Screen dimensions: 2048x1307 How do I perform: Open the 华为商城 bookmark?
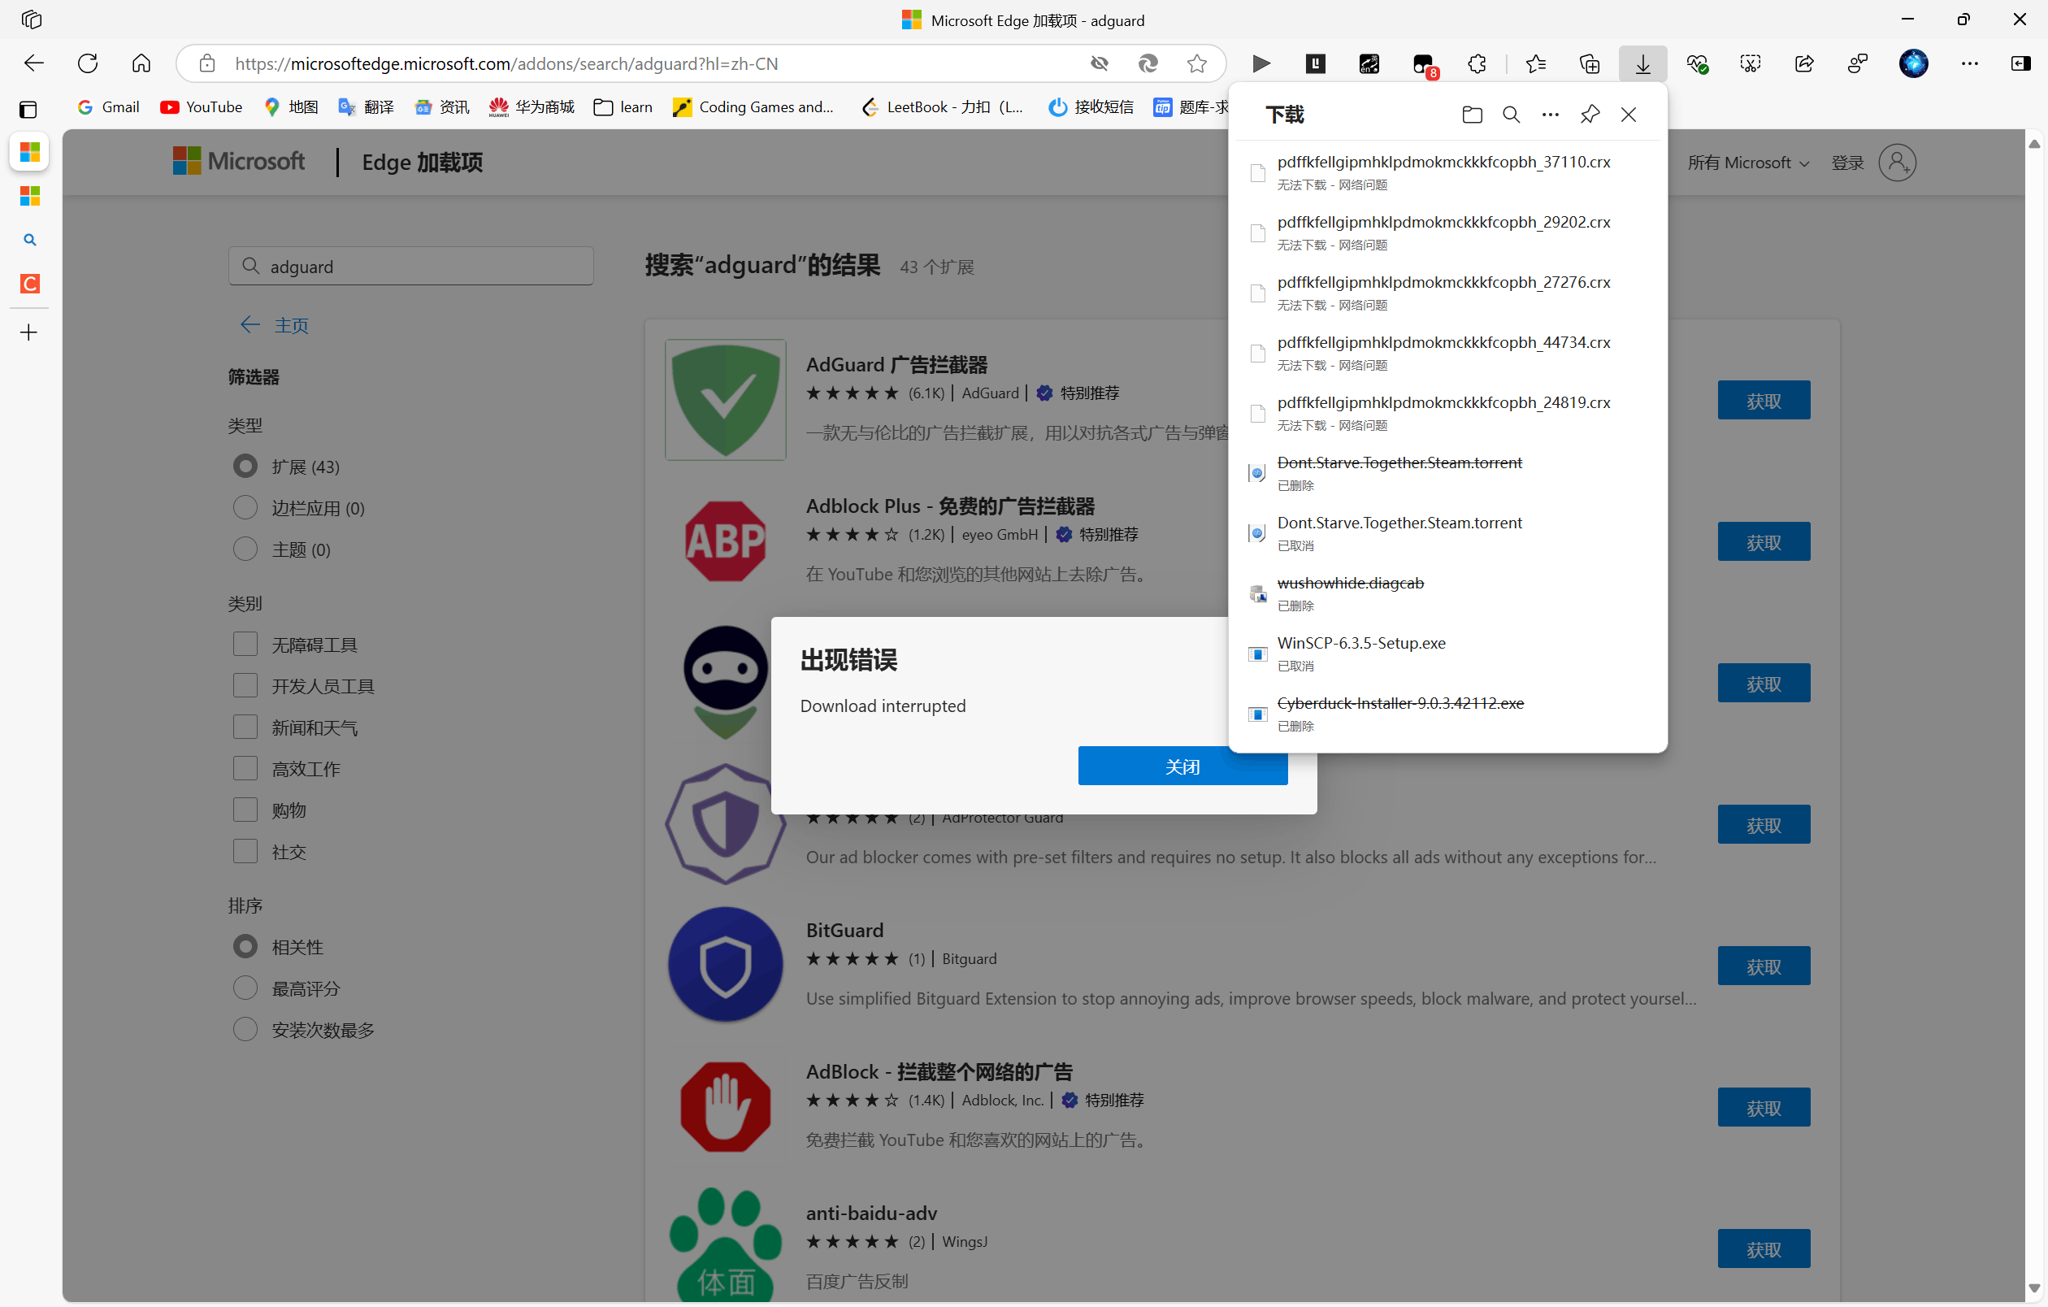532,107
